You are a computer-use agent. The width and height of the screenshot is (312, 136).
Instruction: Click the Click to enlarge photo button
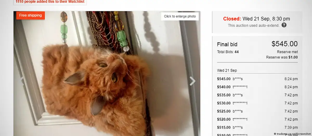tap(180, 16)
